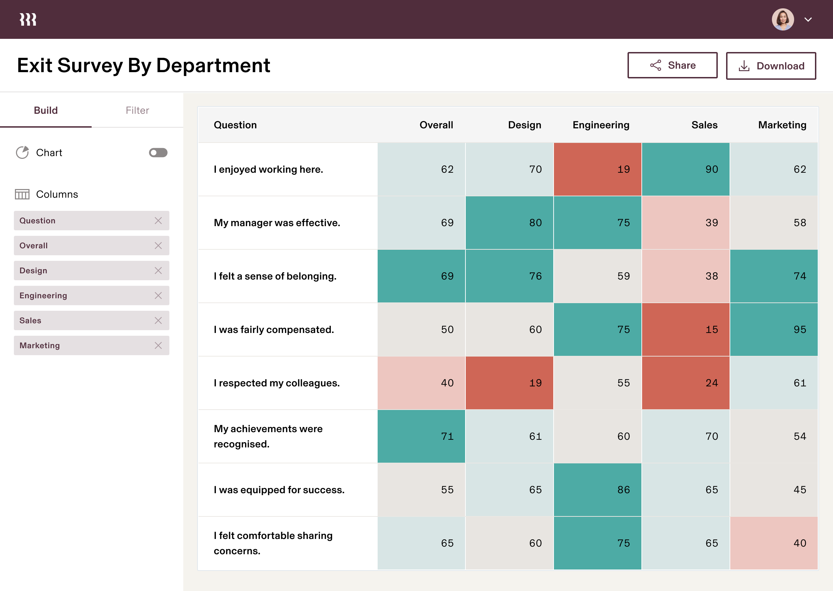Click the X icon on the Design chip
The height and width of the screenshot is (591, 833).
coord(158,271)
